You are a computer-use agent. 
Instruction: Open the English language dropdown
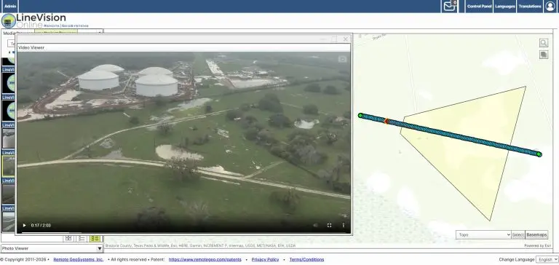547,259
